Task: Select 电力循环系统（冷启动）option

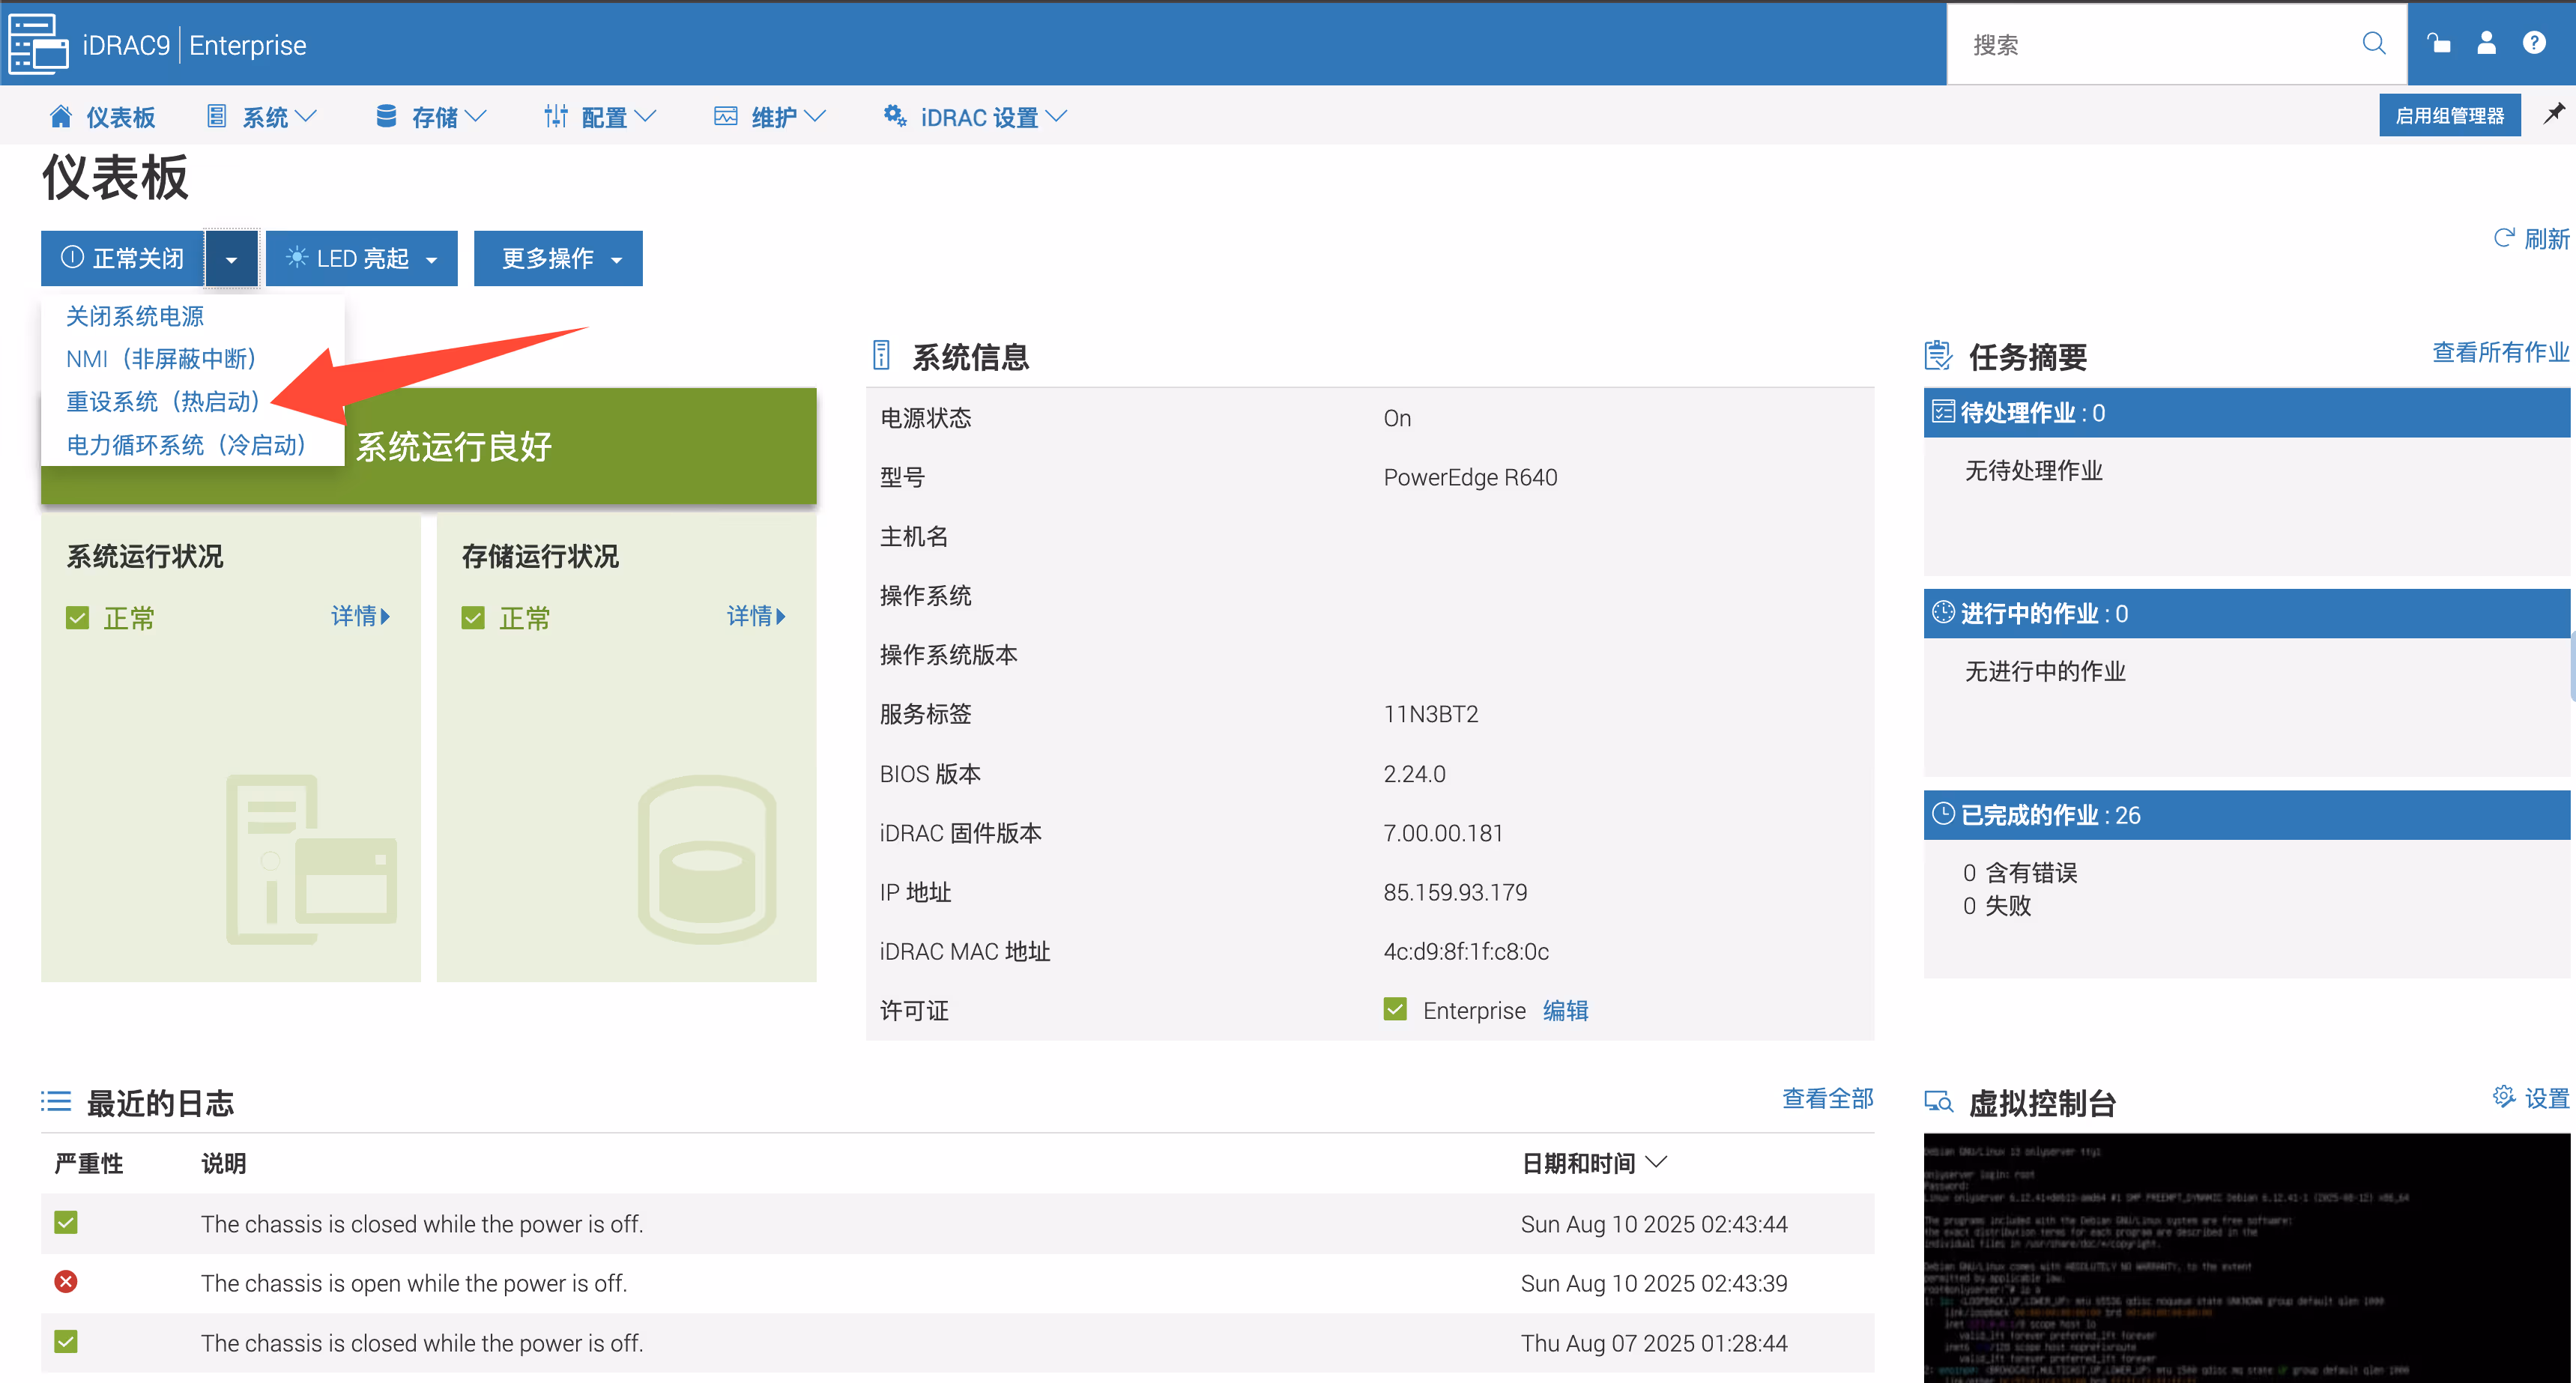Action: [186, 445]
